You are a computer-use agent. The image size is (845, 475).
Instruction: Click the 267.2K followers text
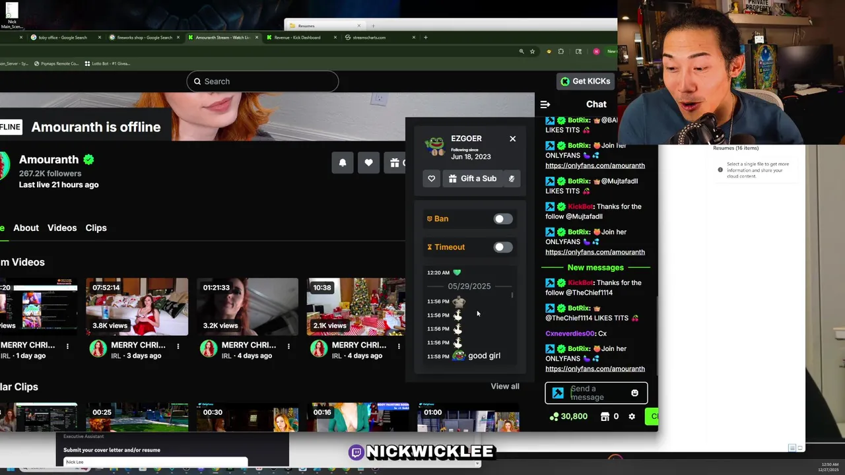coord(50,174)
